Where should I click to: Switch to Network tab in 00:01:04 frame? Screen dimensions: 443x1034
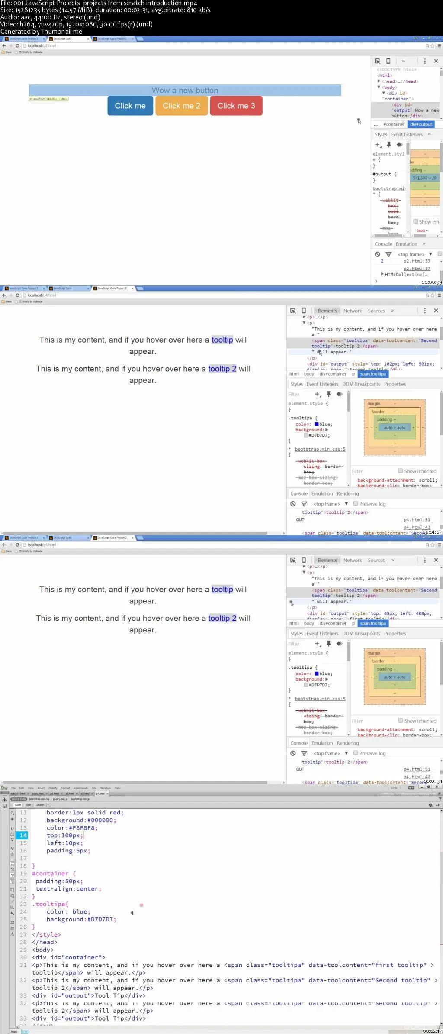click(353, 311)
